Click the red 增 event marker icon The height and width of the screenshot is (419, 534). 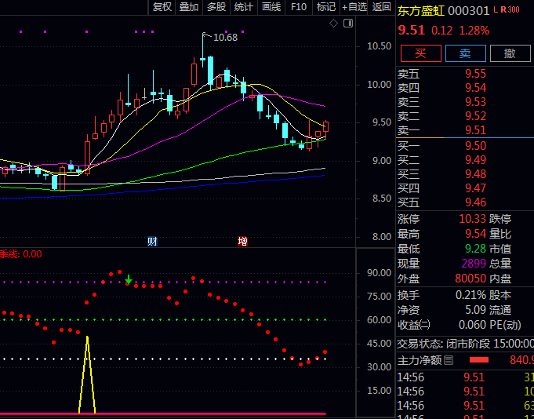pyautogui.click(x=242, y=242)
